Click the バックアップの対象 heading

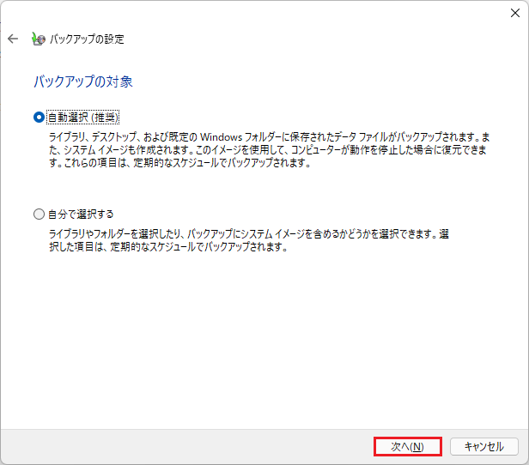point(83,82)
